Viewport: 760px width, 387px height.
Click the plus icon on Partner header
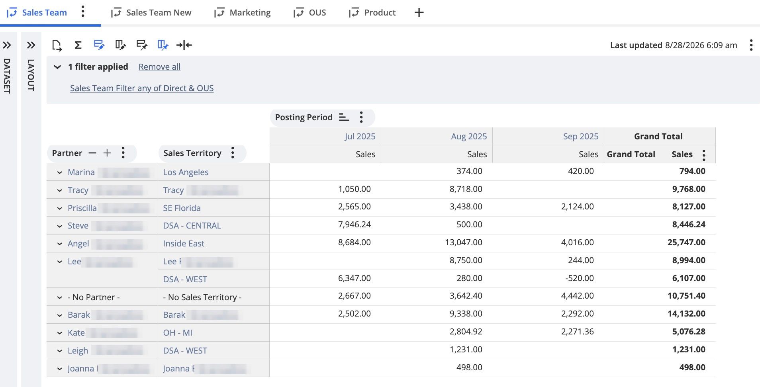pos(107,153)
